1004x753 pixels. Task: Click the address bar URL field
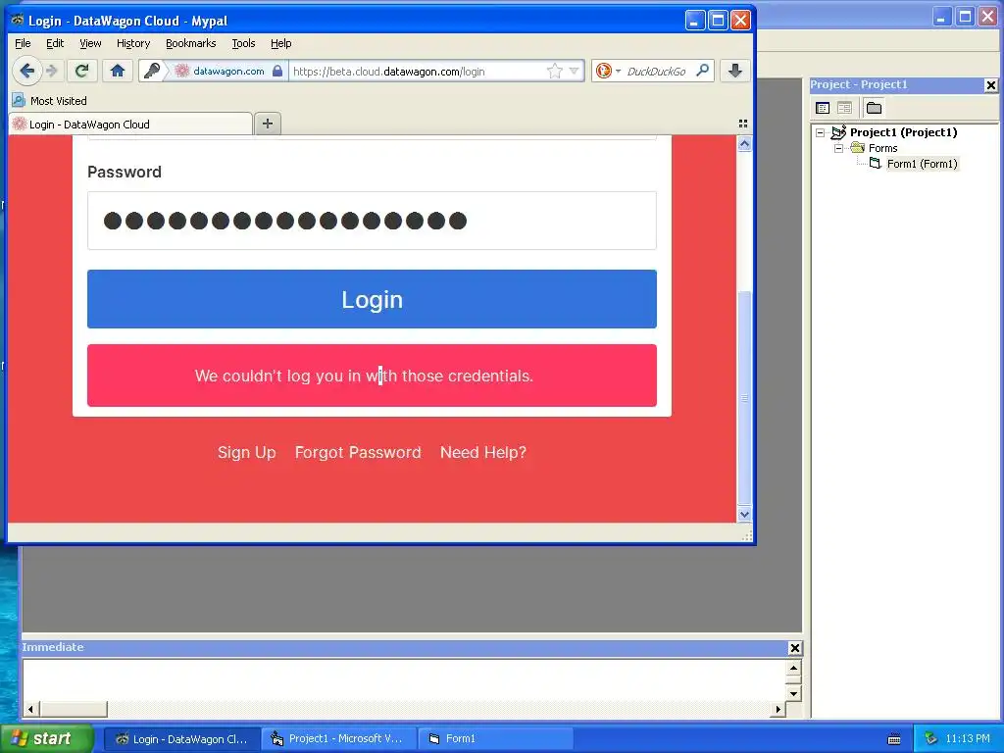coord(416,71)
